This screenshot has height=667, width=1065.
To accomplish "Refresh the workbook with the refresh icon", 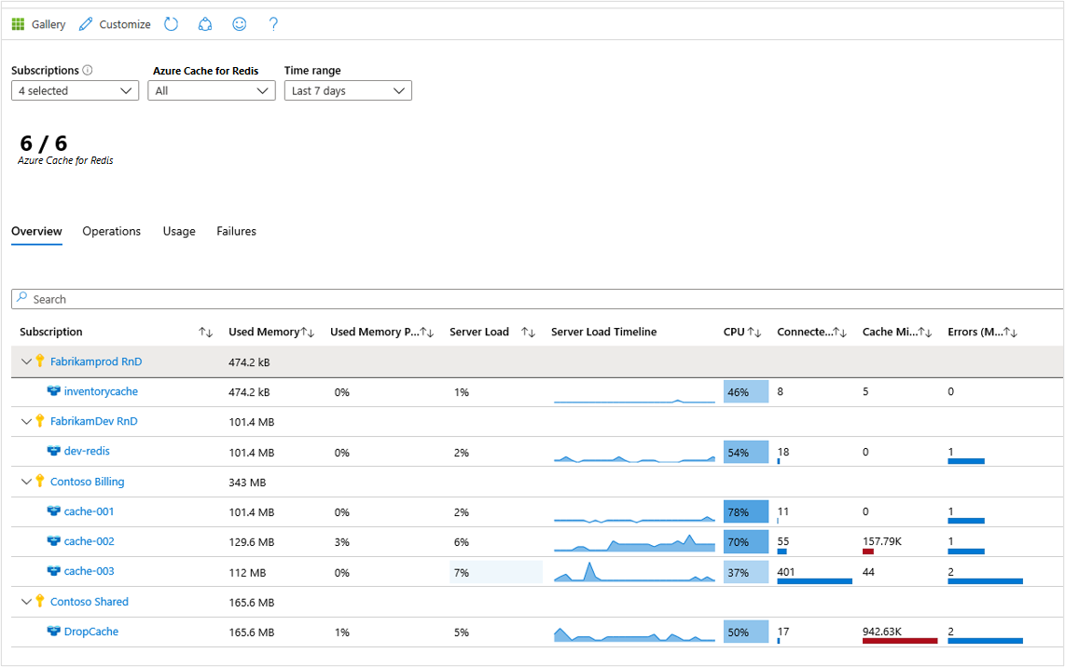I will coord(171,23).
